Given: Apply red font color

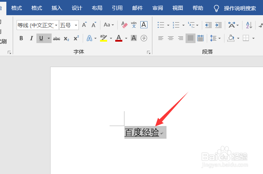Looking at the screenshot, I should click(119, 38).
